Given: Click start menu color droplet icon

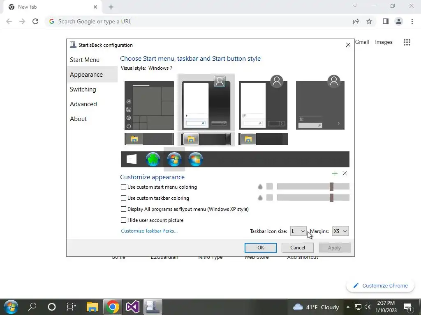Looking at the screenshot, I should pyautogui.click(x=260, y=187).
